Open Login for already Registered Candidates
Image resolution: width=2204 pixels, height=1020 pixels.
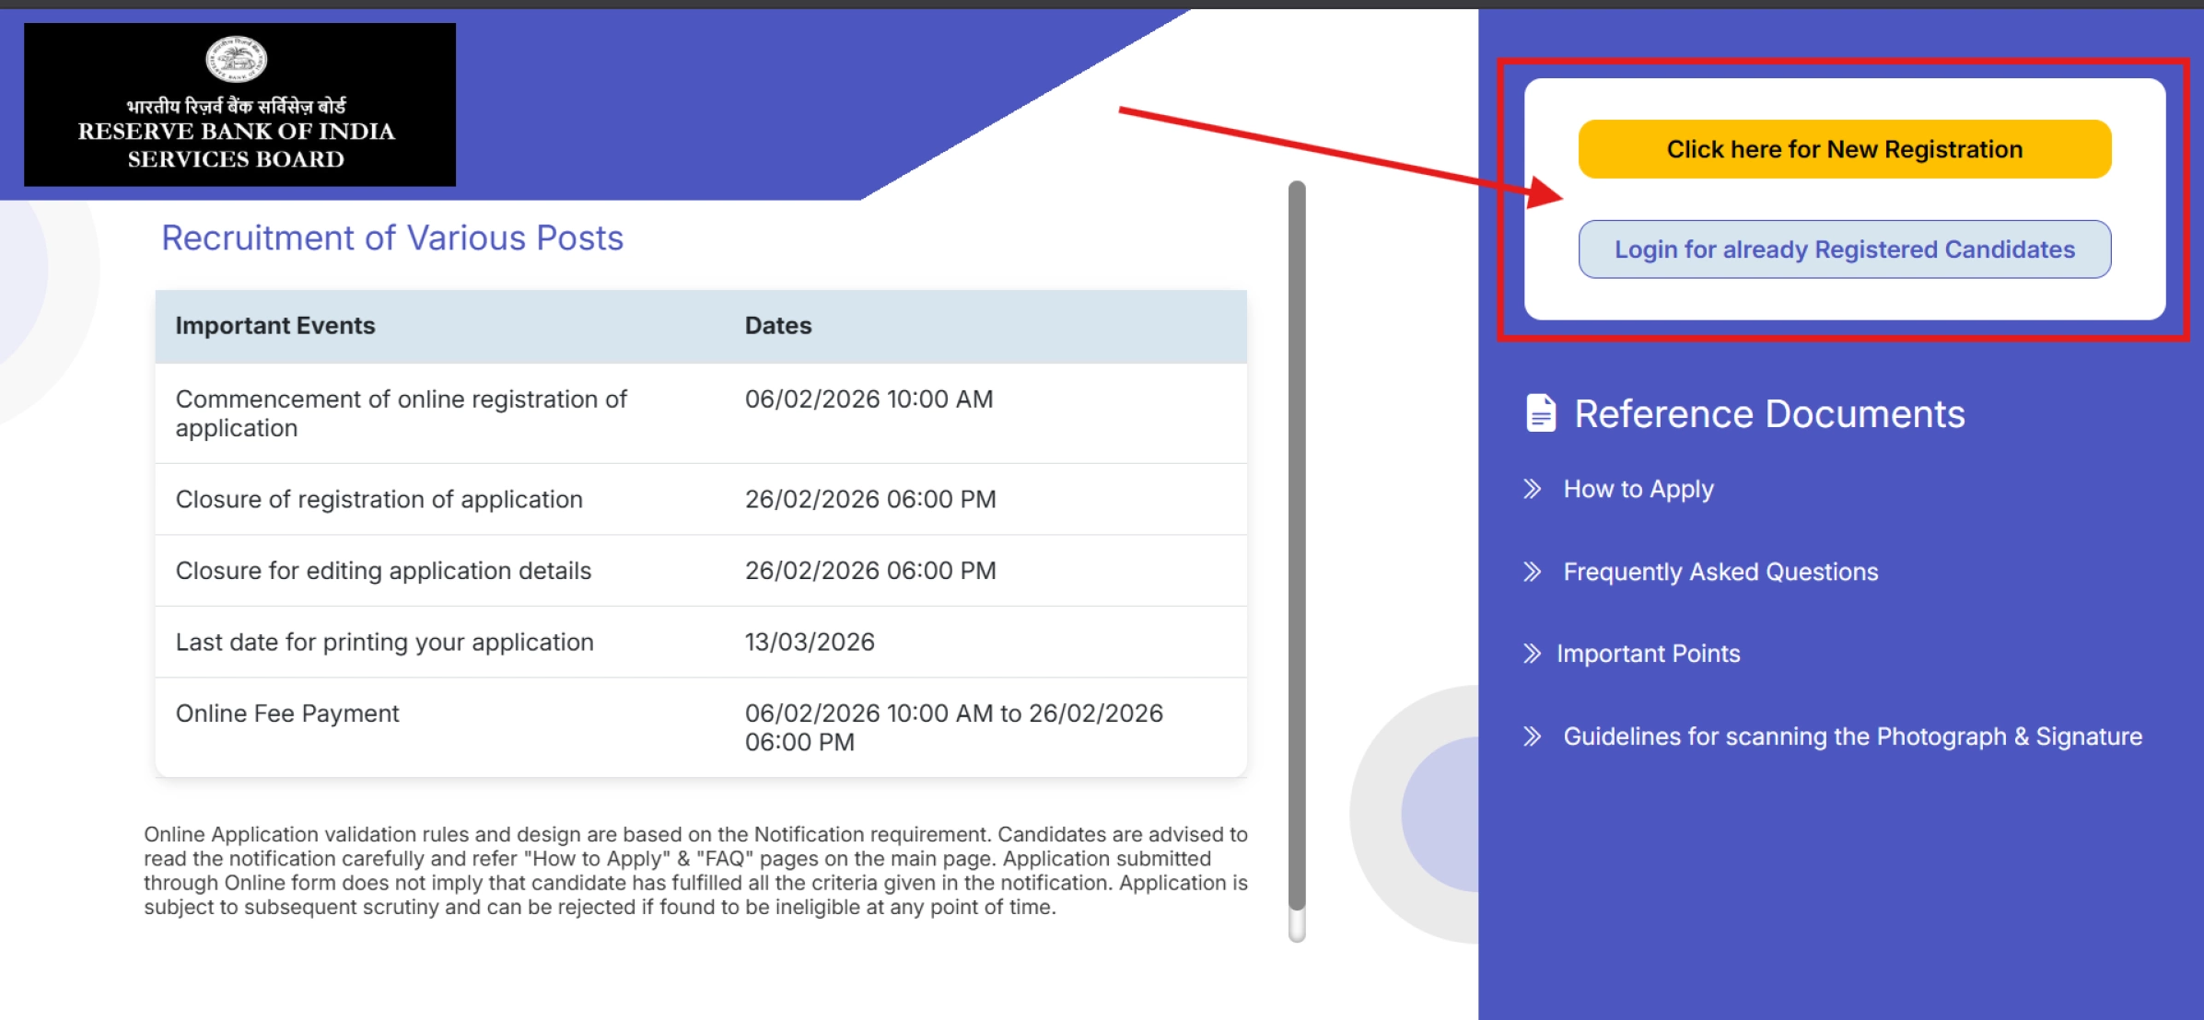(1843, 249)
